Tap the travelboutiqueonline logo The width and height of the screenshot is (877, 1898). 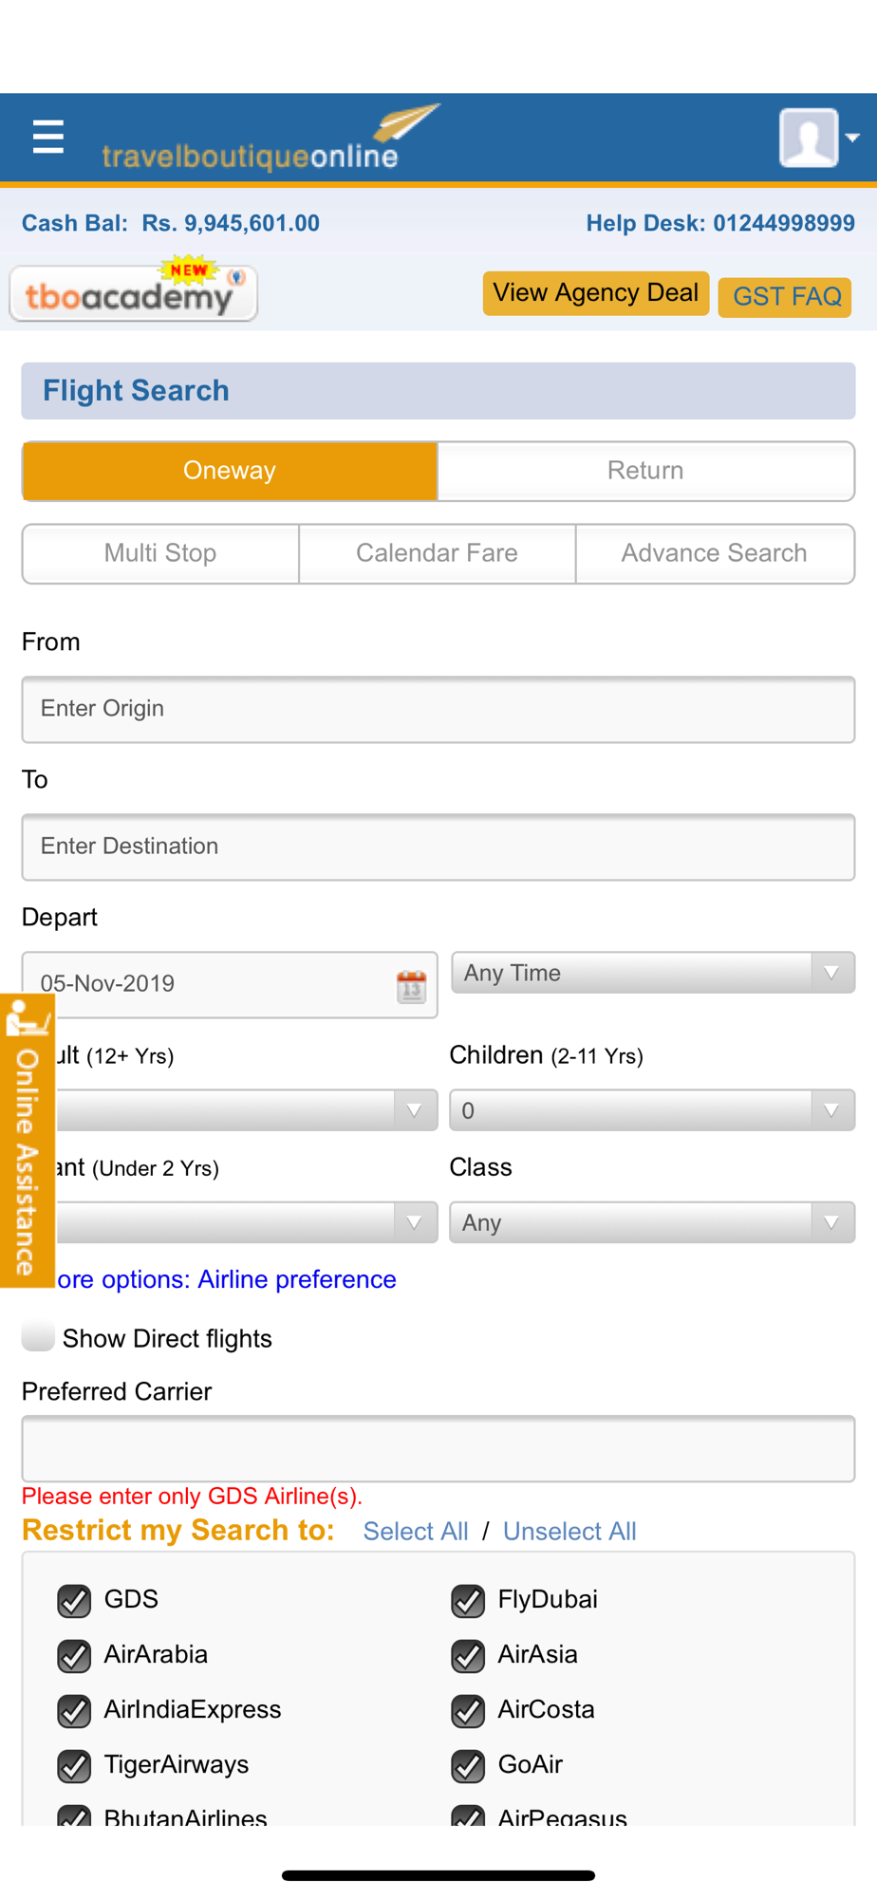click(271, 139)
